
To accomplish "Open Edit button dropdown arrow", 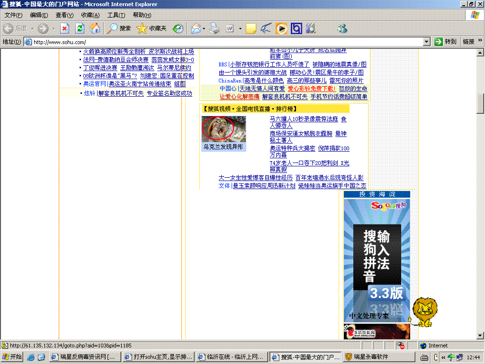I will click(240, 28).
